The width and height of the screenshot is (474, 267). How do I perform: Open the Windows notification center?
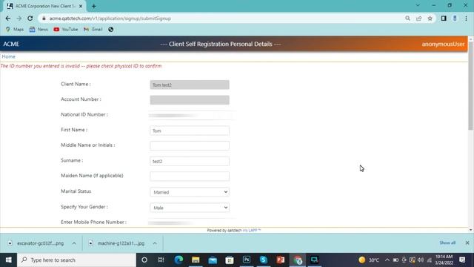(x=462, y=260)
